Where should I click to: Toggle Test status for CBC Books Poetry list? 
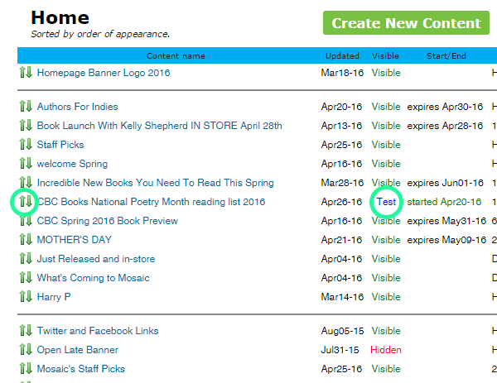click(386, 202)
